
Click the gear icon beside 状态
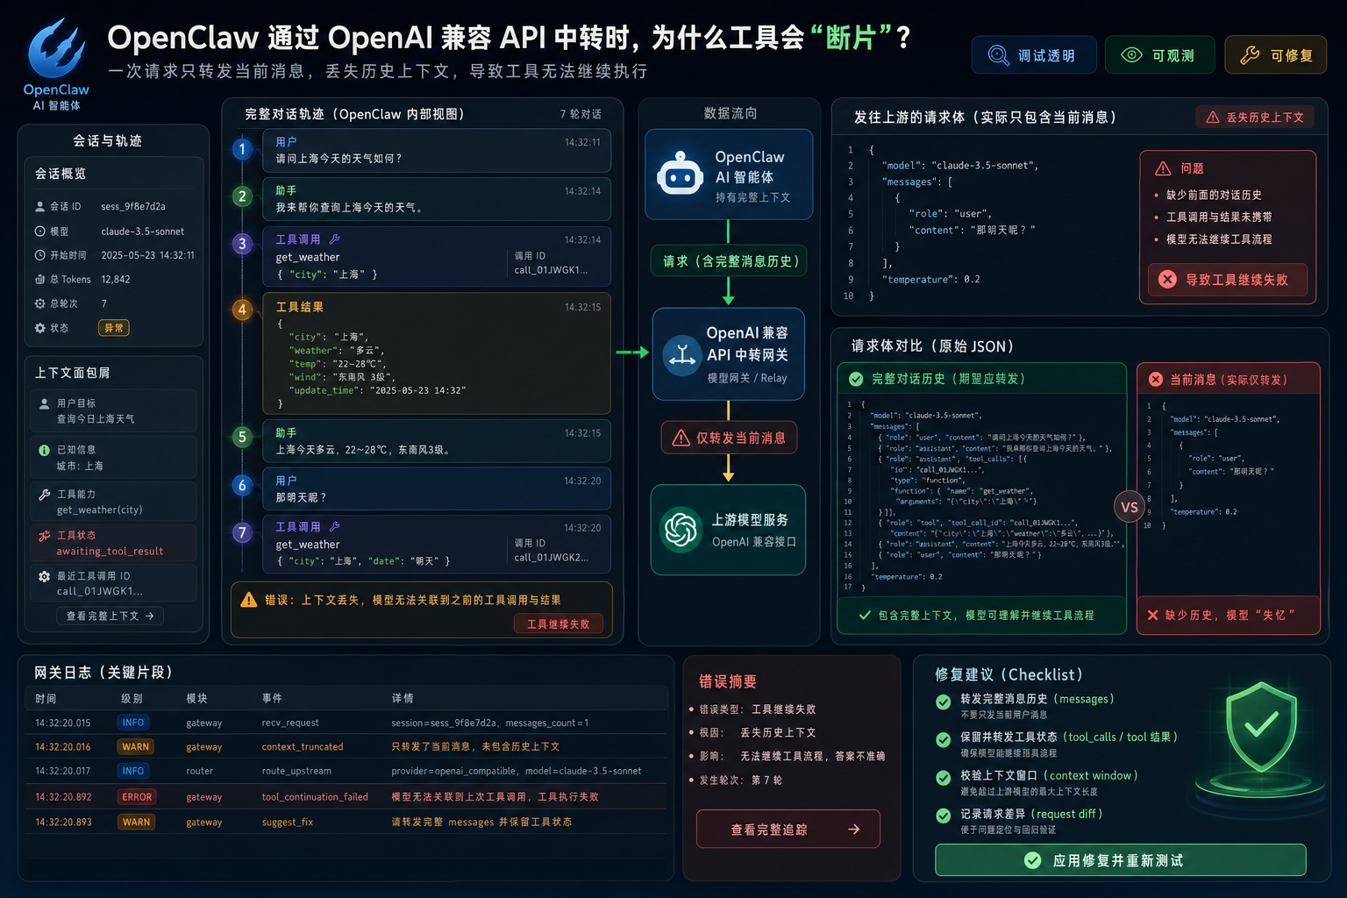pos(39,328)
